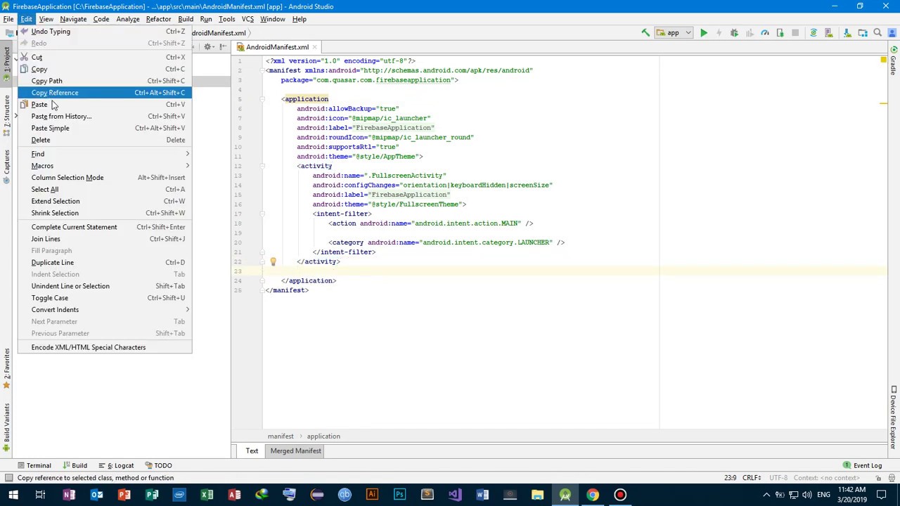Open the Logcat tool window
Screen dimensions: 900x506
[x=115, y=465]
